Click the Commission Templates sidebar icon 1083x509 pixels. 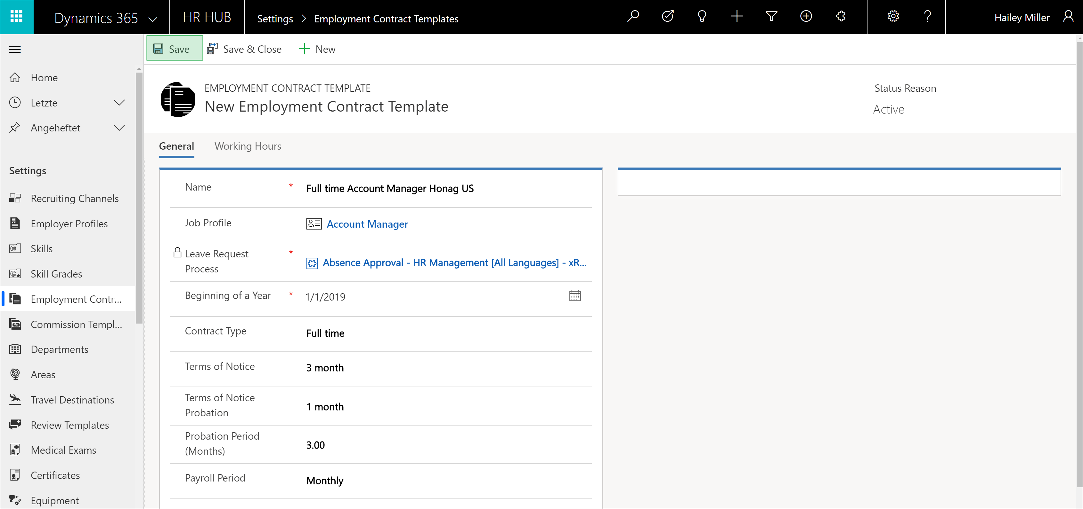coord(15,324)
